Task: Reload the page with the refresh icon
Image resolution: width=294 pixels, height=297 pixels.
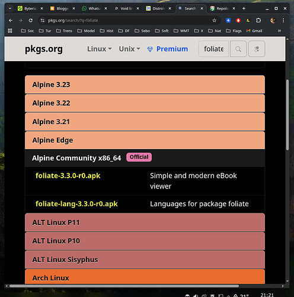Action: tap(30, 20)
